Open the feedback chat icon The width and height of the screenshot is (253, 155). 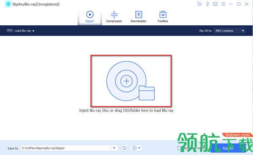(x=215, y=4)
